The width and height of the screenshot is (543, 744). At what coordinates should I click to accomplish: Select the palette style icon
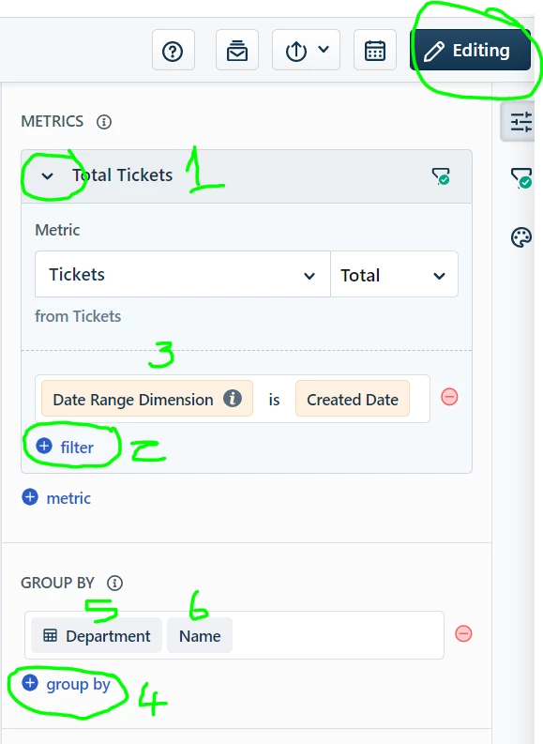click(521, 237)
